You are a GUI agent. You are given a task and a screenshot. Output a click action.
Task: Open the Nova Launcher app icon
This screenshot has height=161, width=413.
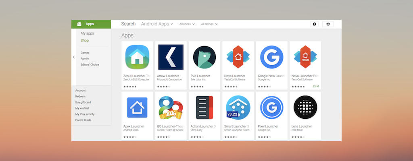click(x=238, y=57)
